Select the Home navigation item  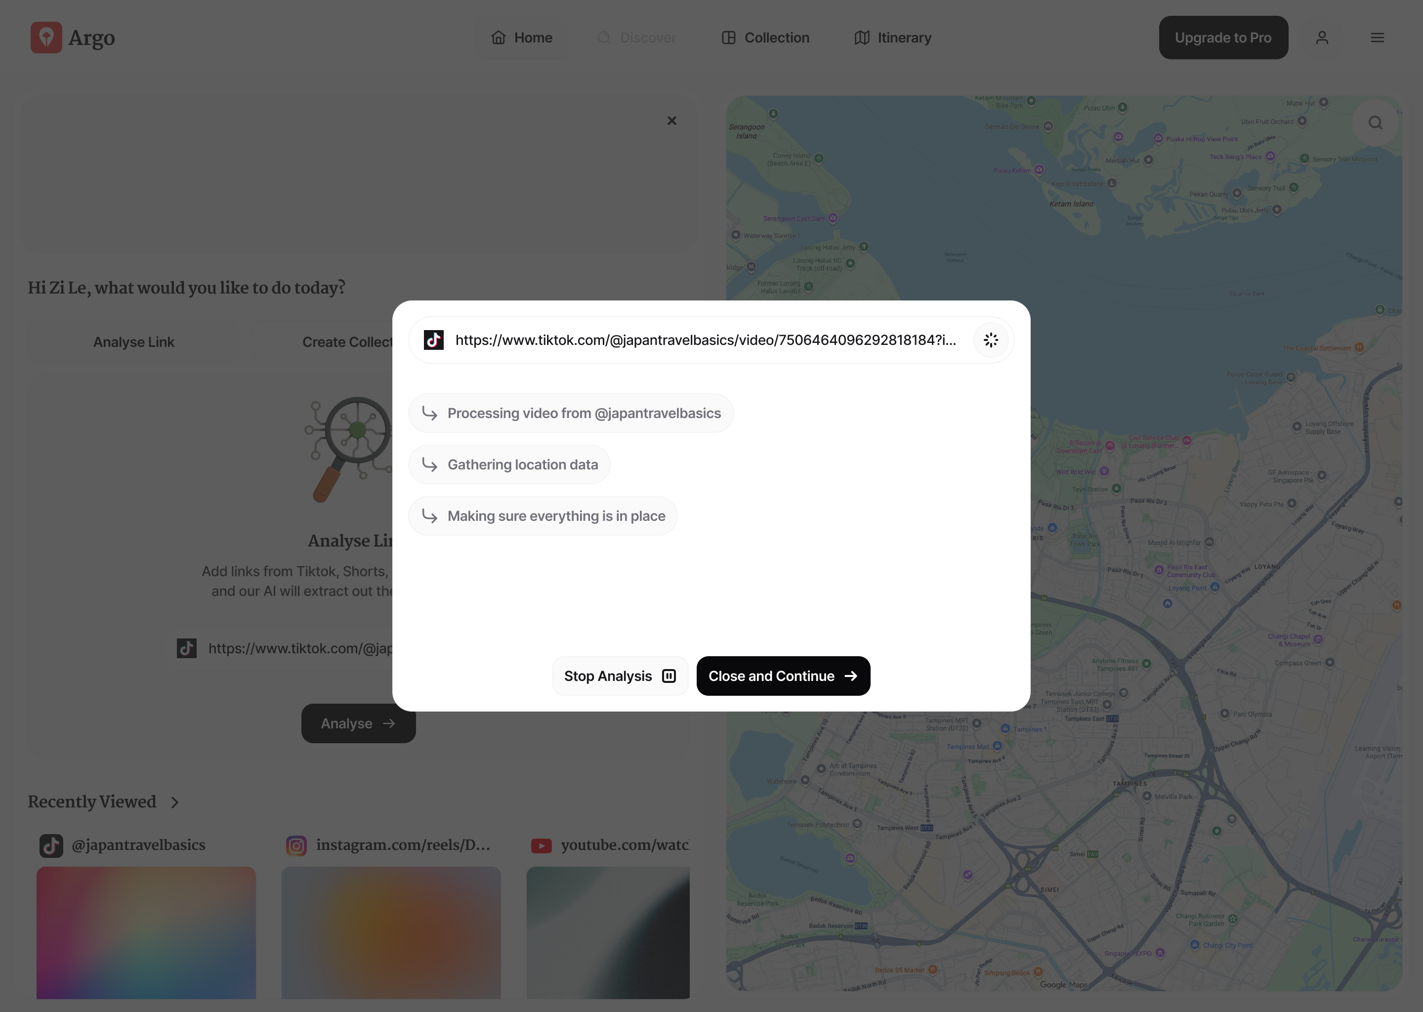click(x=521, y=38)
